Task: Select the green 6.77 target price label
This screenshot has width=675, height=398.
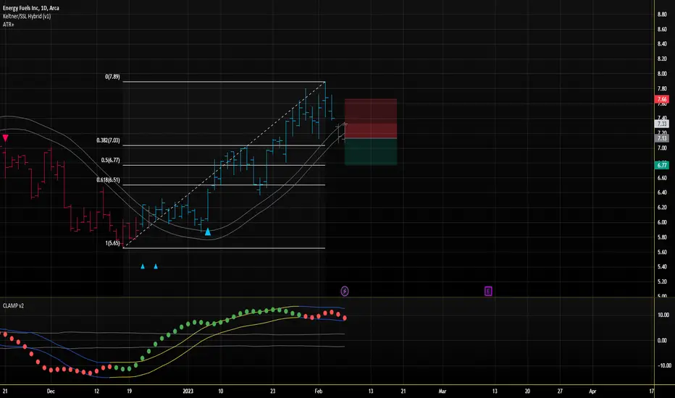Action: click(661, 165)
